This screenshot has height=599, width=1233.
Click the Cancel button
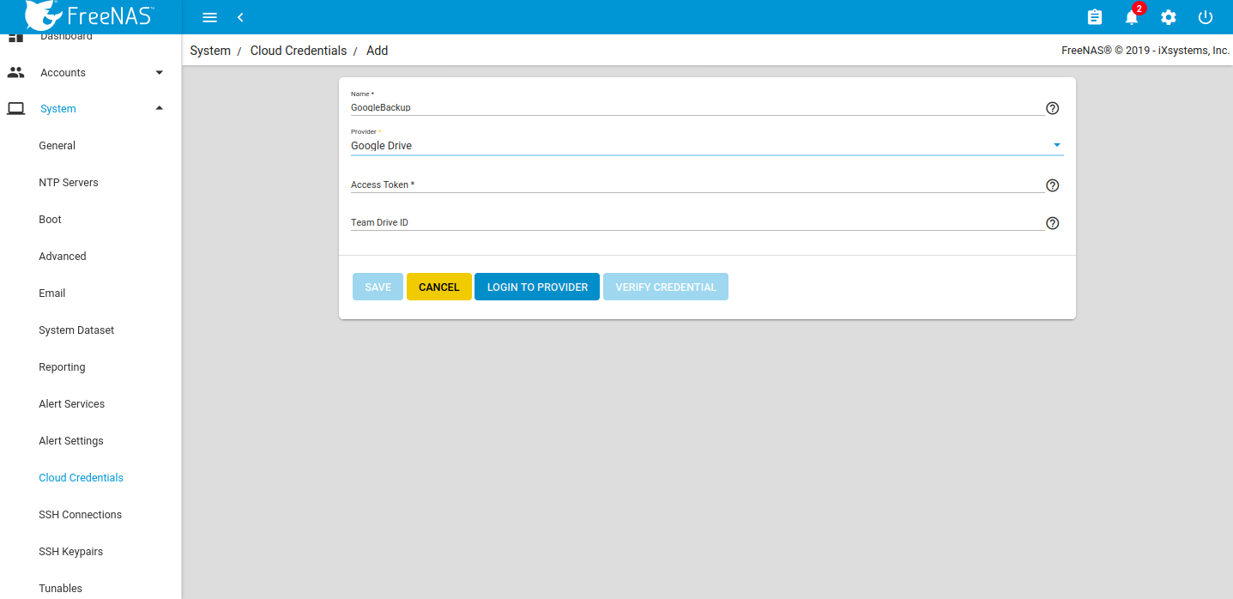tap(439, 287)
